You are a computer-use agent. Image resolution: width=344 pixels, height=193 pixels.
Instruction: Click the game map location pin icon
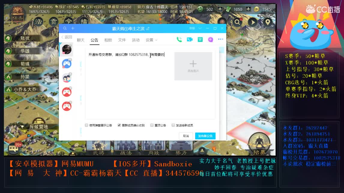coord(268,22)
